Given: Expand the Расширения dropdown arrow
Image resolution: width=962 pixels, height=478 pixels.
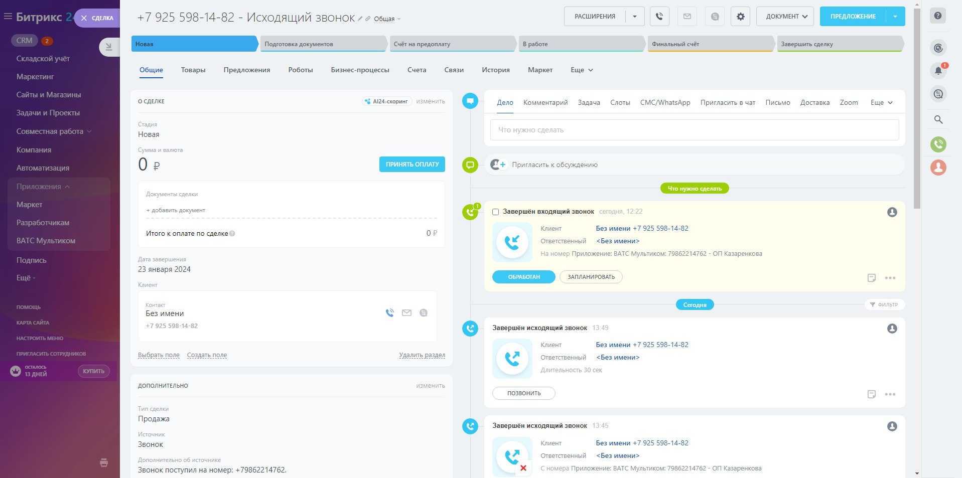Looking at the screenshot, I should [x=635, y=17].
